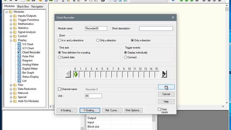Image resolution: width=231 pixels, height=130 pixels.
Task: Select Current date time axis option
Action: point(59,57)
